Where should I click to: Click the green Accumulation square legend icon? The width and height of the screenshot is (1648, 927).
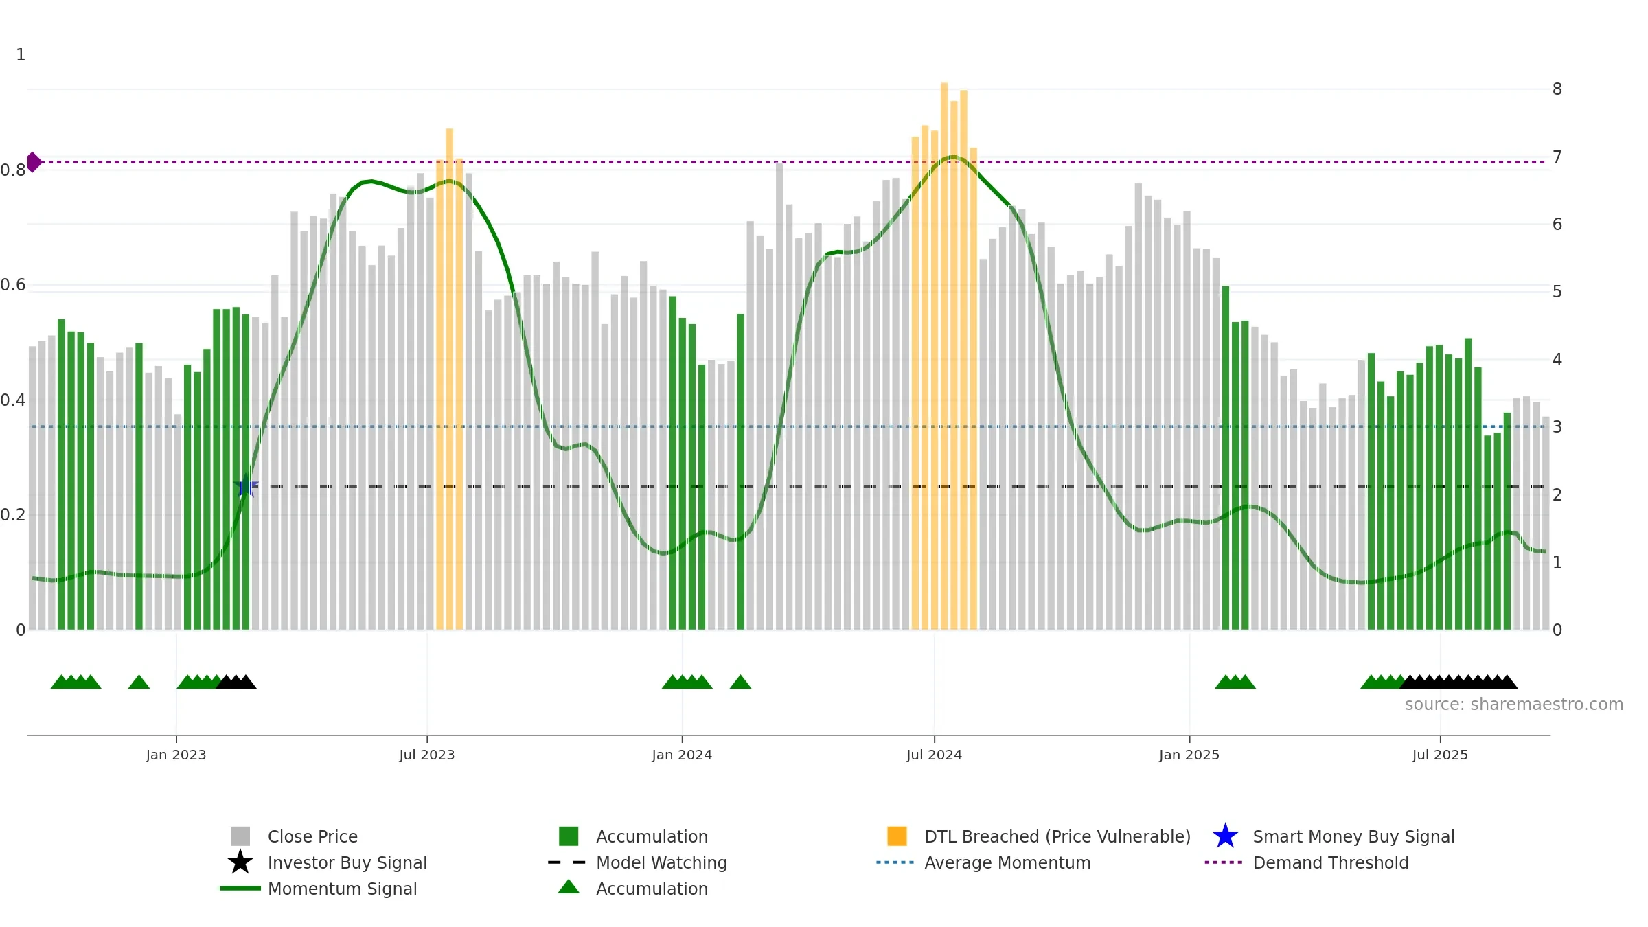pyautogui.click(x=569, y=836)
